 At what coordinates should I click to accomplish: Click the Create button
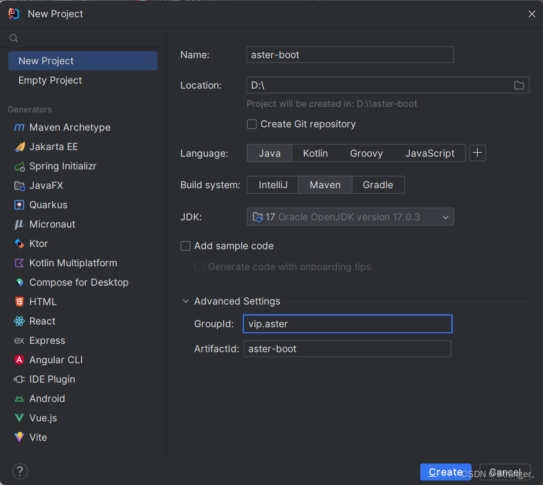446,472
